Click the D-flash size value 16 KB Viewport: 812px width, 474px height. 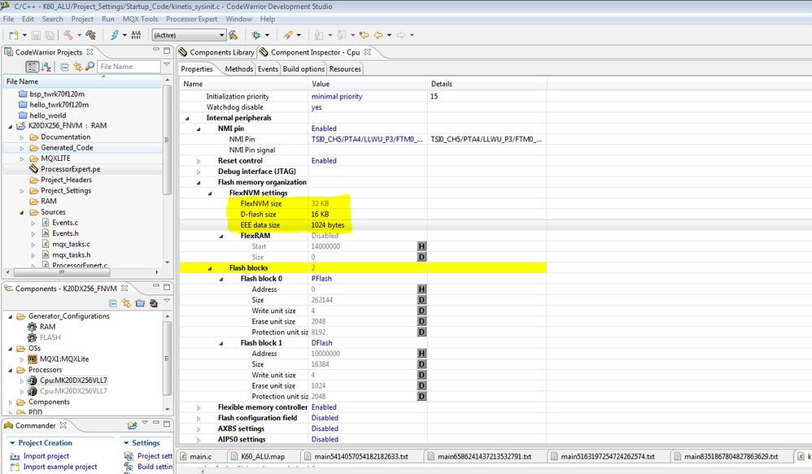click(x=320, y=214)
